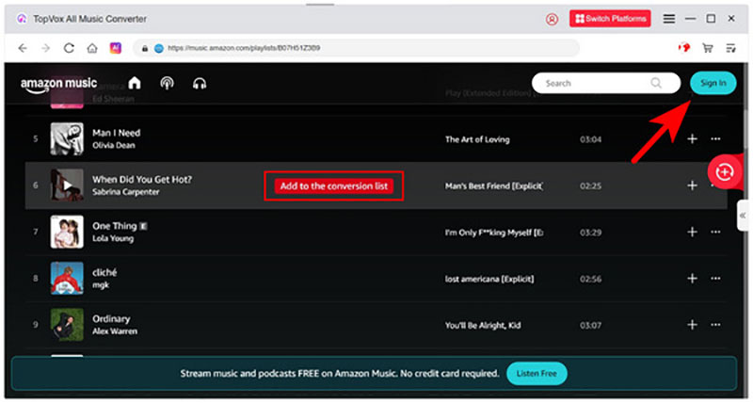Open more options for cliché
Image resolution: width=753 pixels, height=403 pixels.
(x=715, y=279)
